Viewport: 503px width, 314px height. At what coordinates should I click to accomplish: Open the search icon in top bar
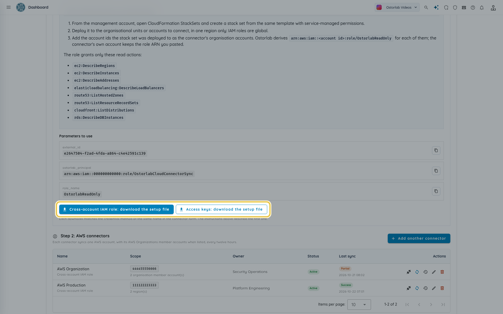(426, 8)
